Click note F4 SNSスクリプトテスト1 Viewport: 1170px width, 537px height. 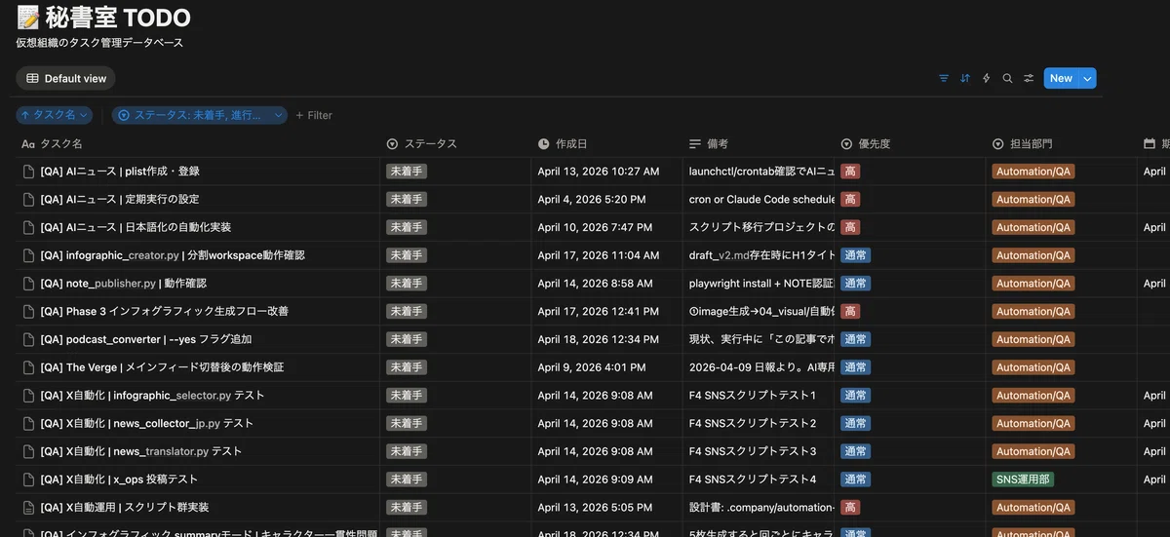tap(752, 396)
